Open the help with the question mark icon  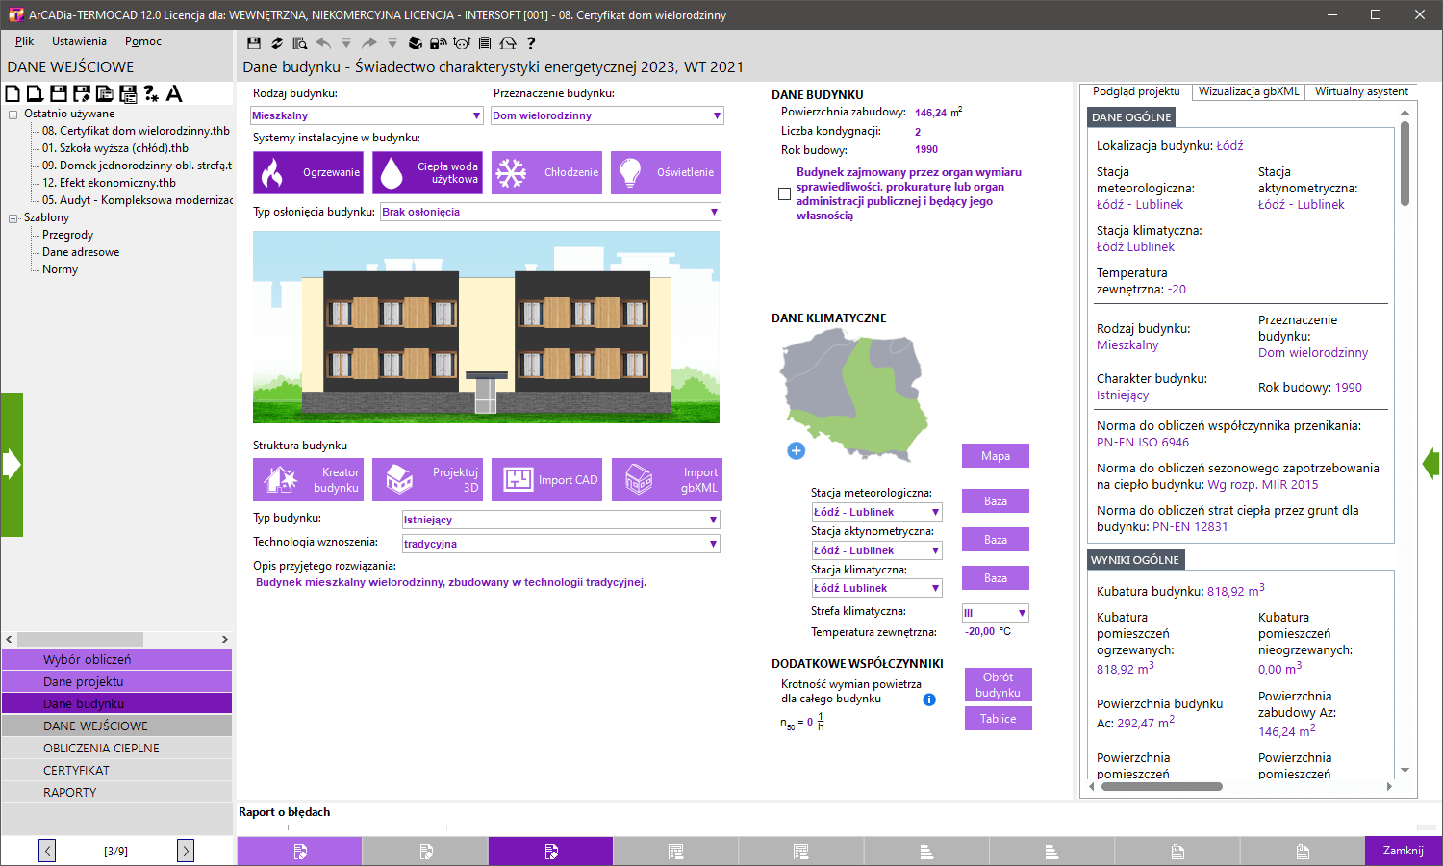532,42
